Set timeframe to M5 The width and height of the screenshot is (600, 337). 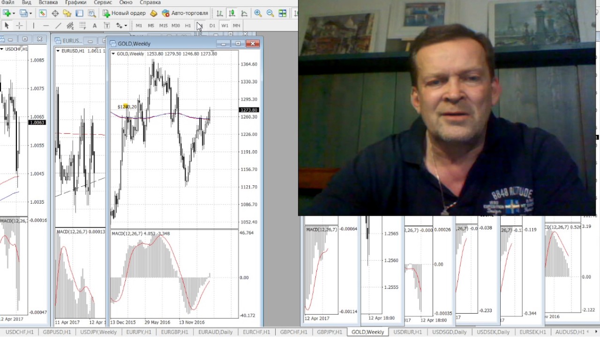151,25
